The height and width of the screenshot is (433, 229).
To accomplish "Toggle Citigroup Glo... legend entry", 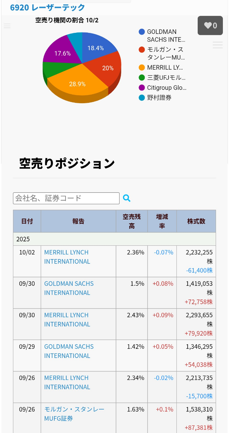I will [166, 88].
